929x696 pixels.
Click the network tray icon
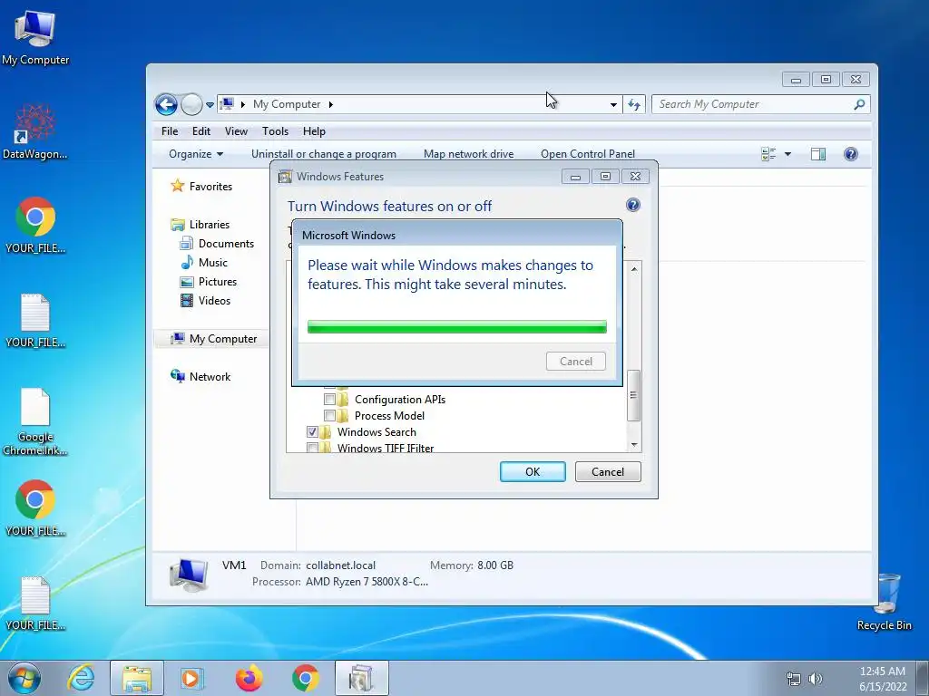click(793, 679)
